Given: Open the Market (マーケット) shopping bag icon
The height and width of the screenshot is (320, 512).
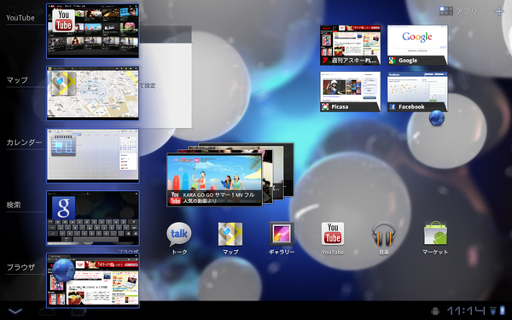Looking at the screenshot, I should click(x=435, y=233).
